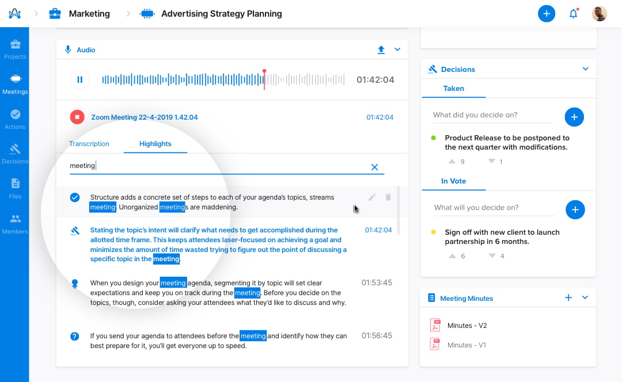The image size is (622, 382).
Task: Click the Decisions panel gavel icon
Action: coord(433,70)
